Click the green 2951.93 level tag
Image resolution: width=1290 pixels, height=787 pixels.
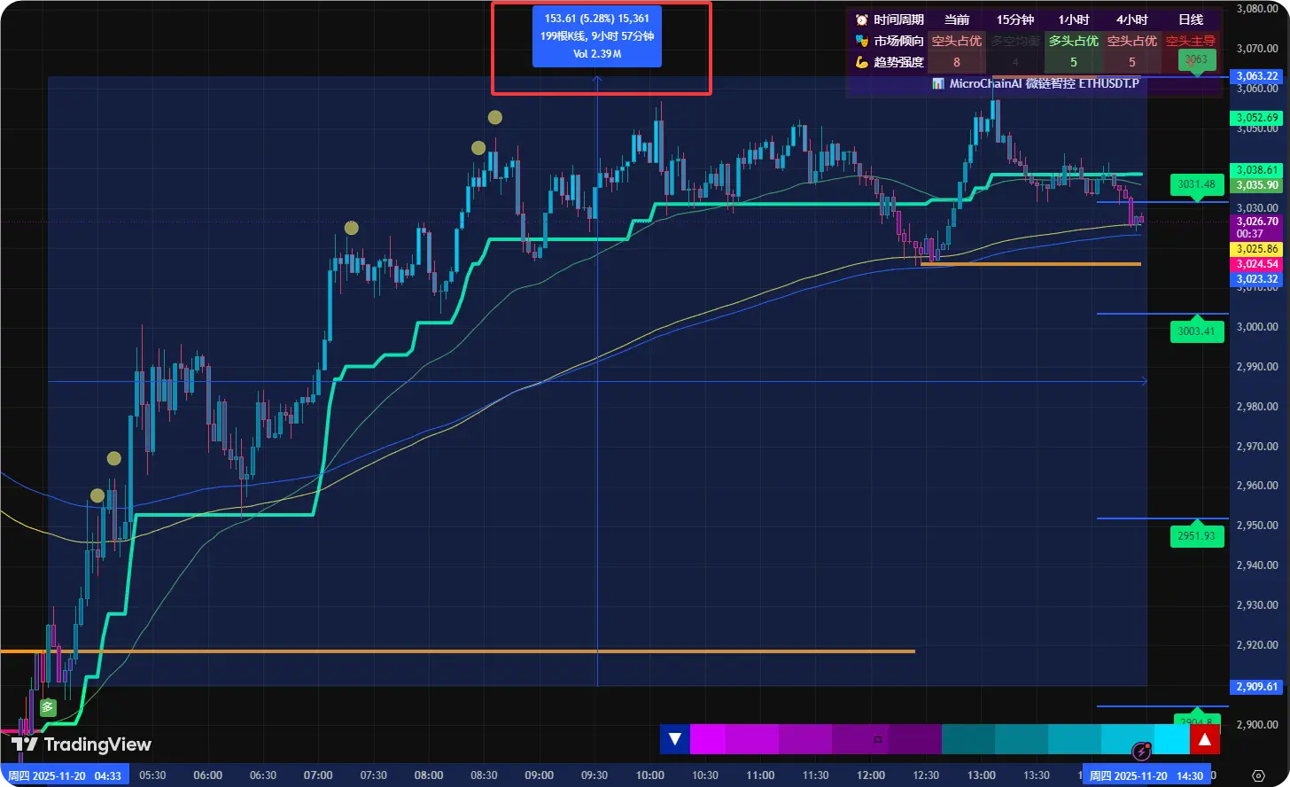1195,536
